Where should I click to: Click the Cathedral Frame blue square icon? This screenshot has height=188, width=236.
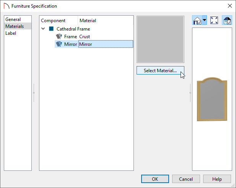click(x=51, y=29)
